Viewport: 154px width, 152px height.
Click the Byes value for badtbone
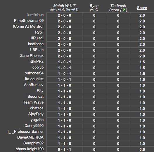point(94,45)
